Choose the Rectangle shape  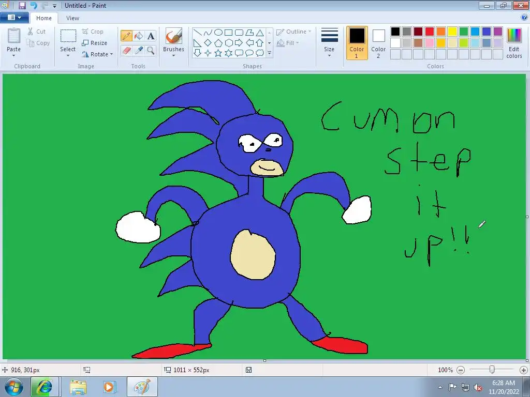228,33
